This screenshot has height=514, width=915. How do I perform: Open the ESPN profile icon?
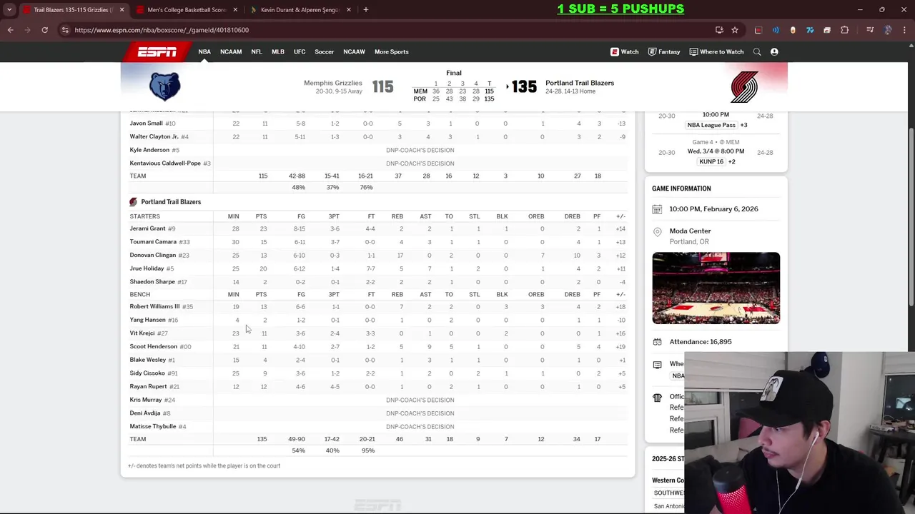[x=774, y=51]
